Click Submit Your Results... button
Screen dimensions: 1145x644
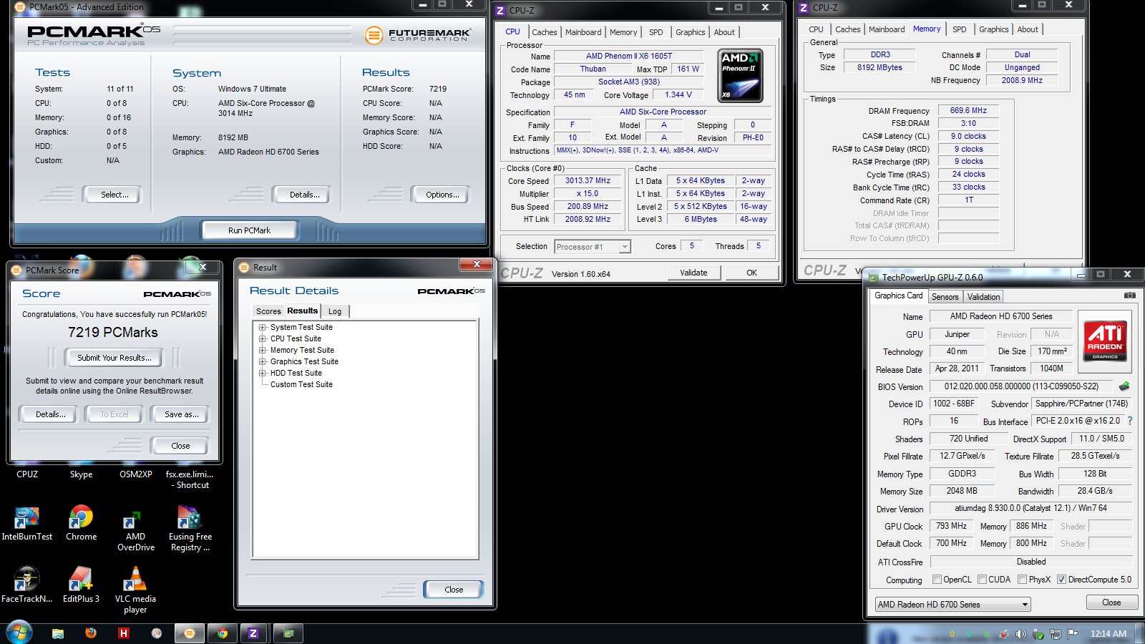point(114,358)
